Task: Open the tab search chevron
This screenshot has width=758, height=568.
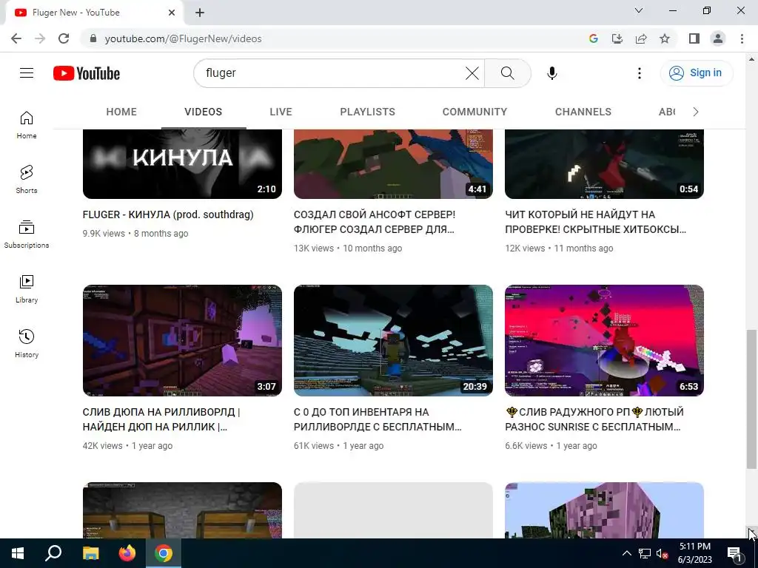Action: point(639,10)
